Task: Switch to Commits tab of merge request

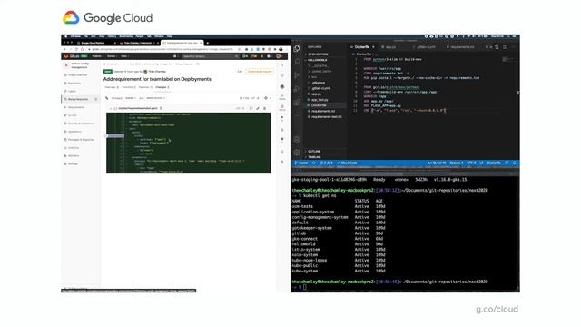Action: 129,87
